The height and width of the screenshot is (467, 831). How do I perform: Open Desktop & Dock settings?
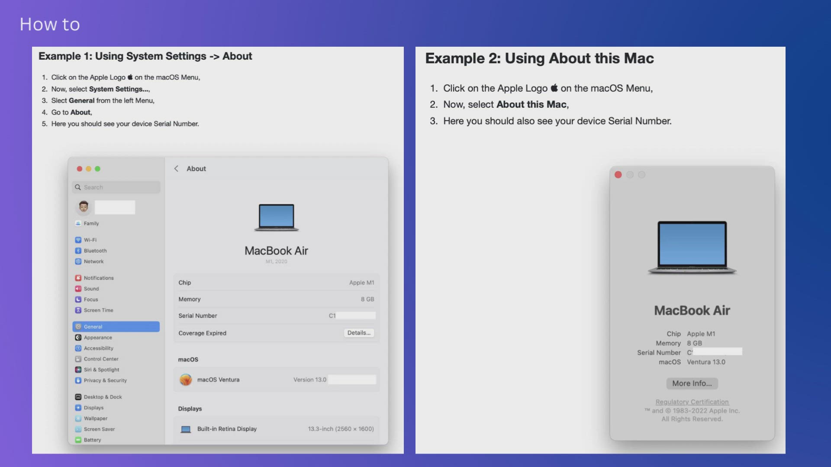click(103, 397)
